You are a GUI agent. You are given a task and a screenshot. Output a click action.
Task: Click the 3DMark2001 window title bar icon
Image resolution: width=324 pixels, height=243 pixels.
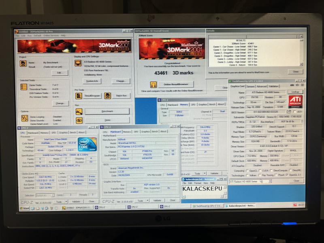tap(16, 32)
